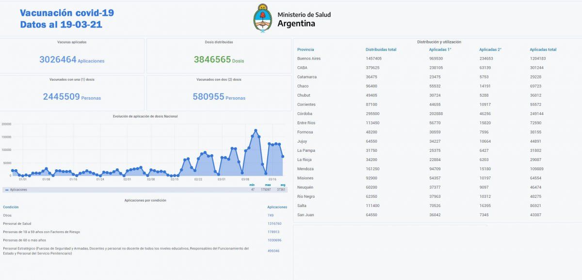Click the Córdoba province row
This screenshot has height=280, width=582.
pos(305,114)
